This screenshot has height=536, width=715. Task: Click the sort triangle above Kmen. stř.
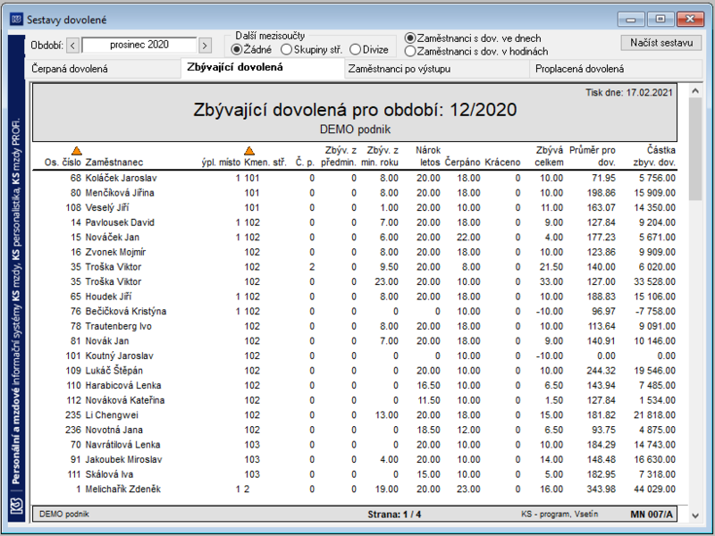click(249, 151)
